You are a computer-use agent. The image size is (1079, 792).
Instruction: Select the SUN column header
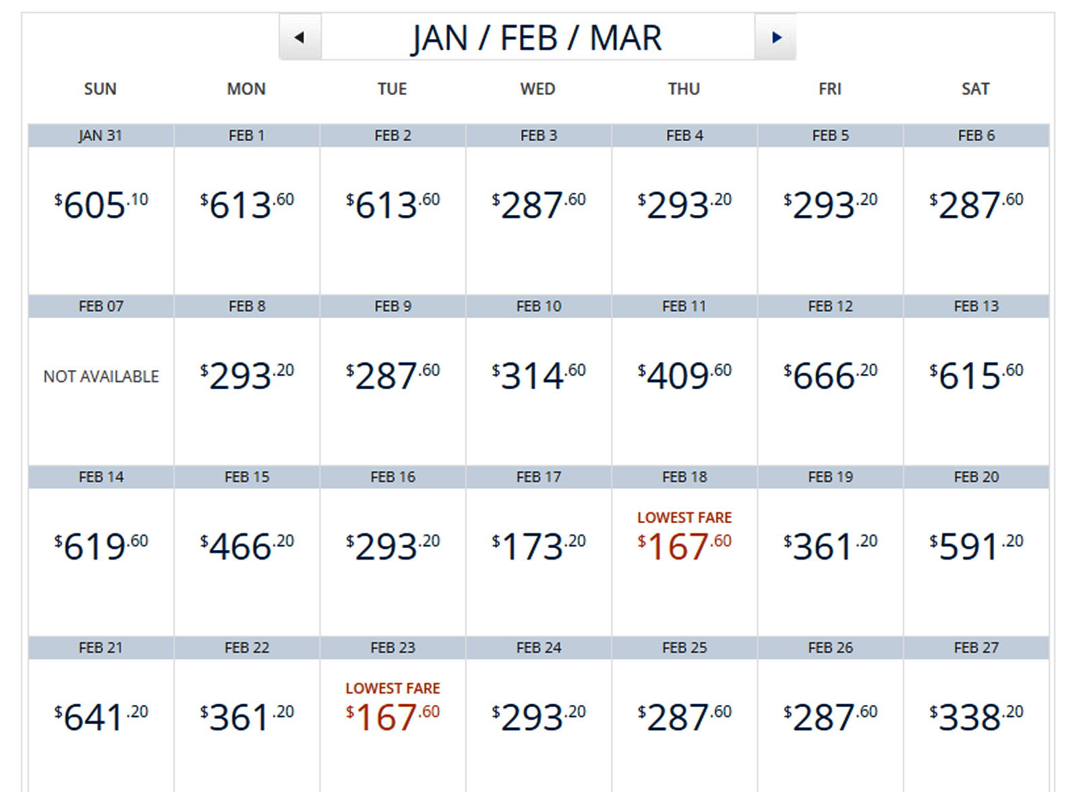[x=100, y=88]
